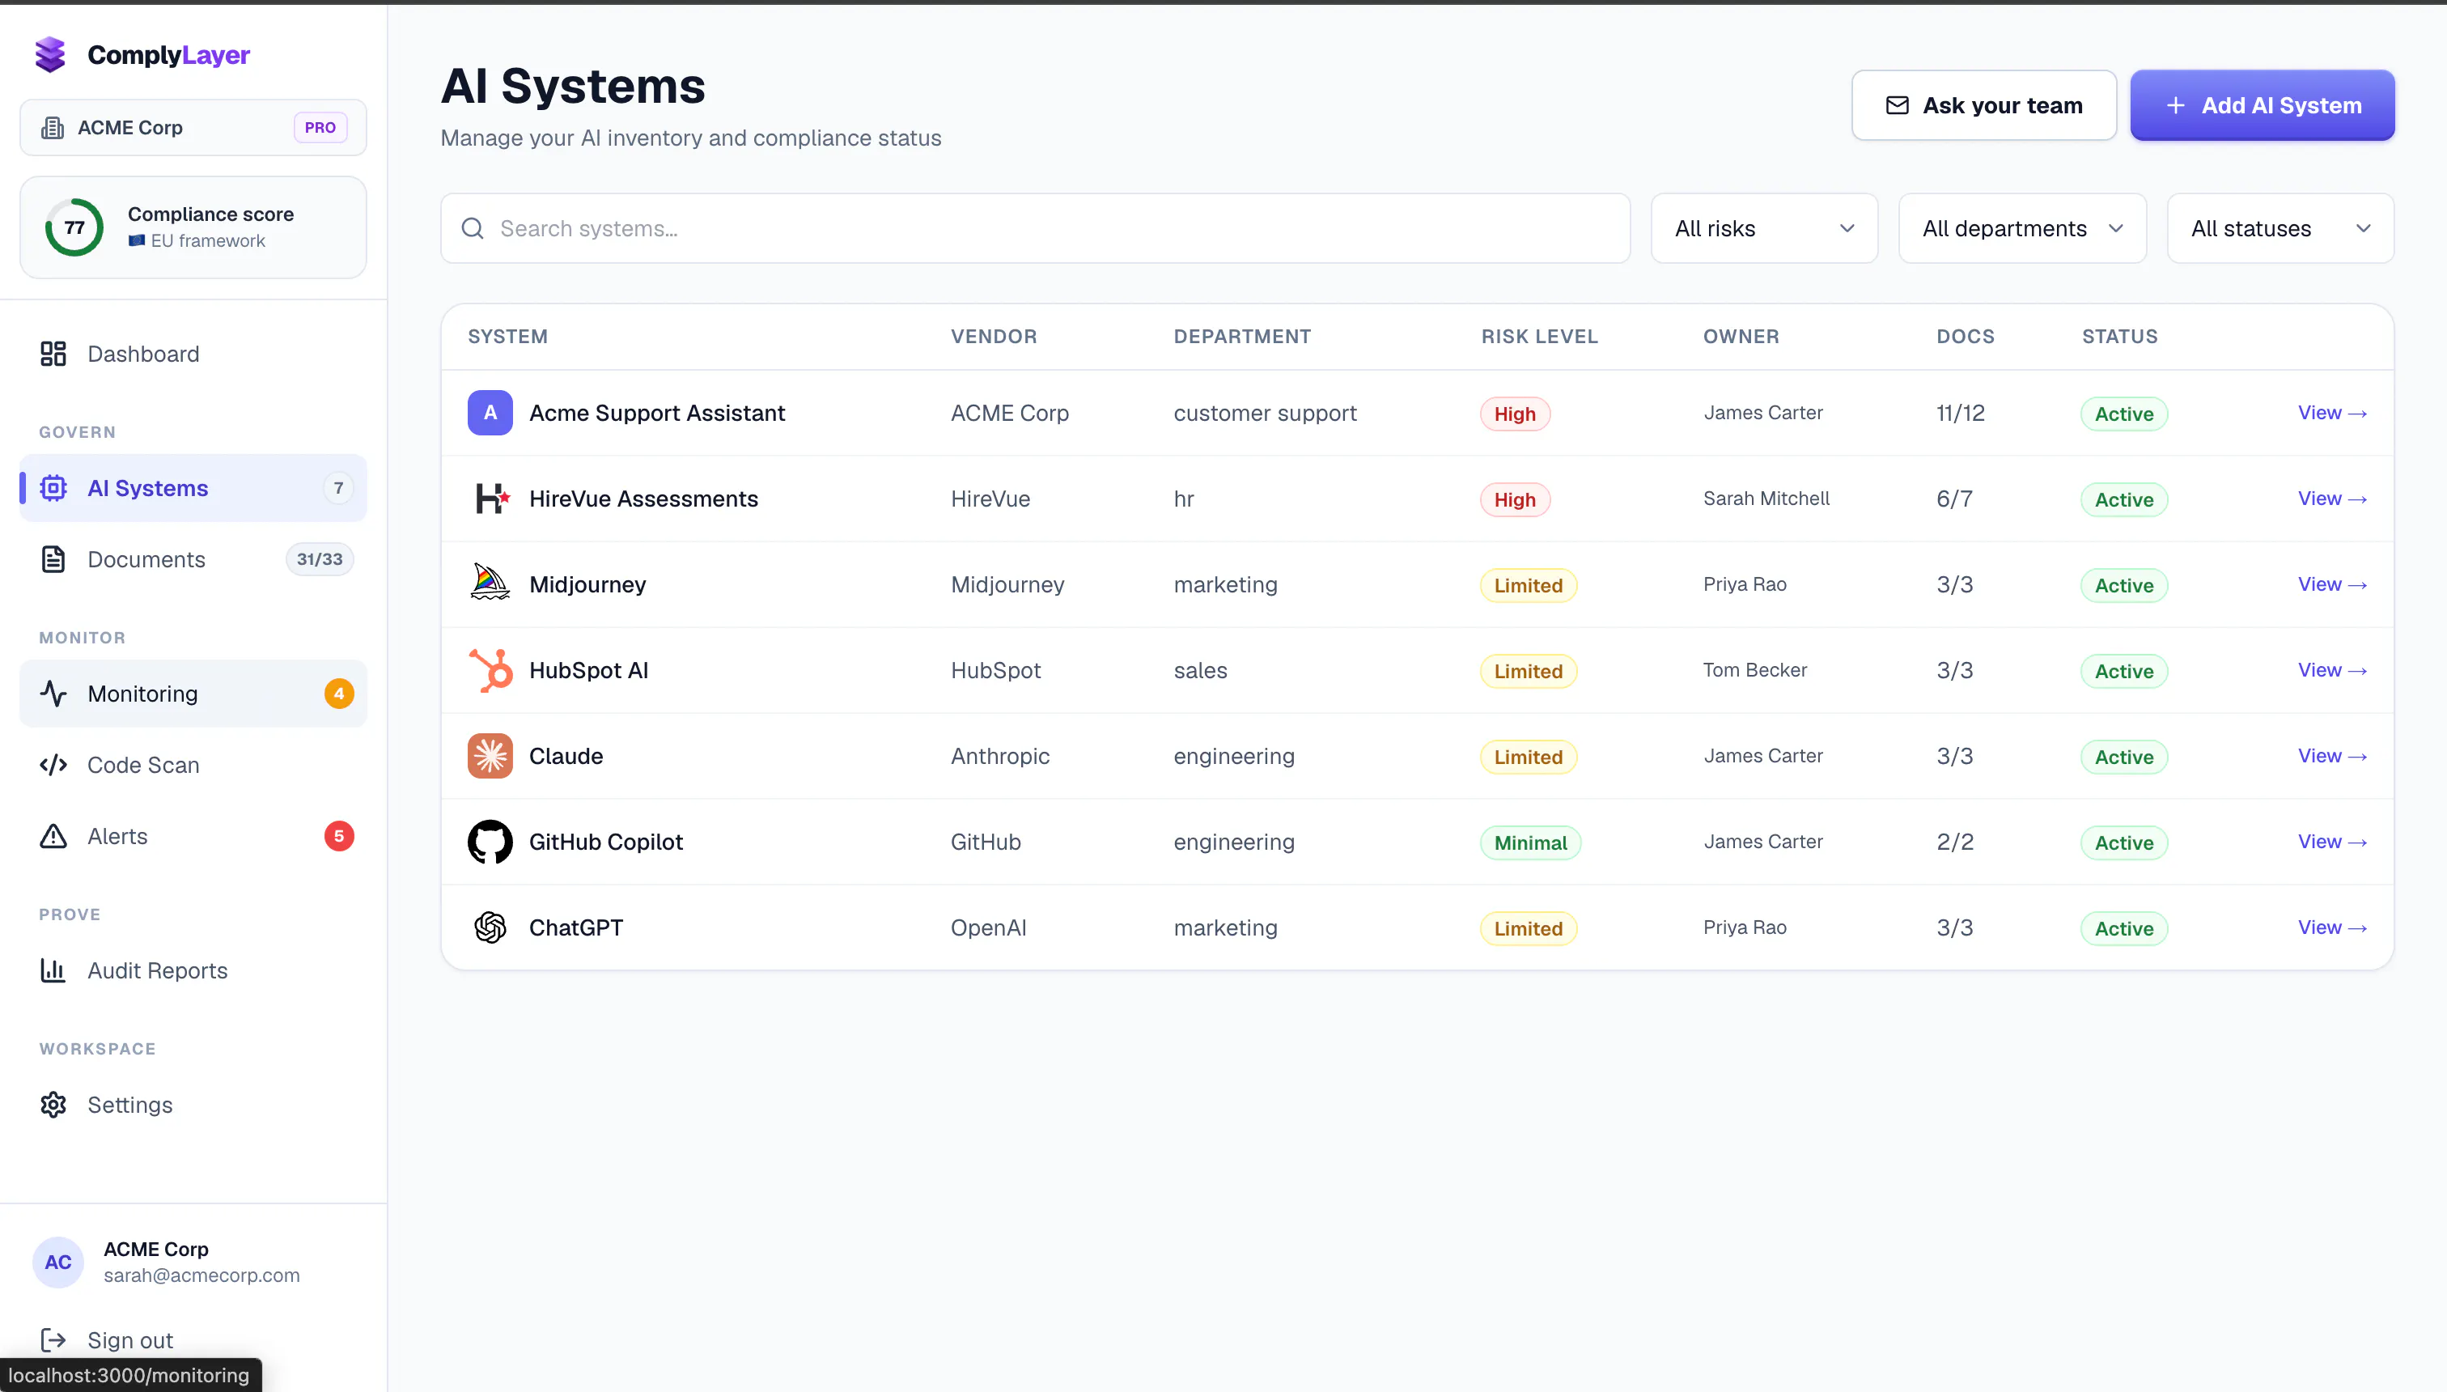The width and height of the screenshot is (2447, 1392).
Task: Click owner Tom Becker
Action: pyautogui.click(x=1755, y=670)
